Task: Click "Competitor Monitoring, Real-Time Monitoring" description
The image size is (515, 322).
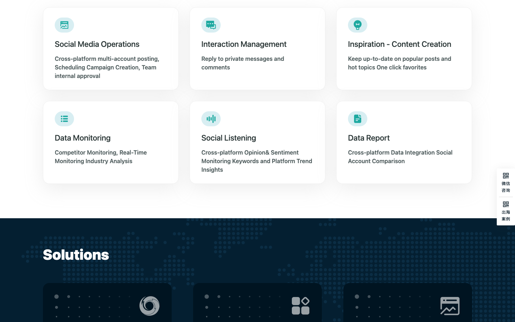Action: point(101,157)
